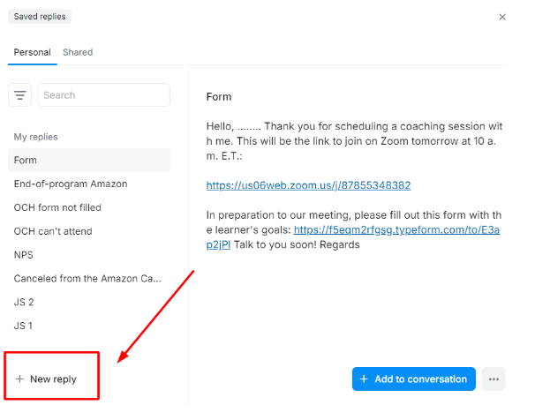Select the Form saved reply
The height and width of the screenshot is (420, 535).
coord(89,161)
